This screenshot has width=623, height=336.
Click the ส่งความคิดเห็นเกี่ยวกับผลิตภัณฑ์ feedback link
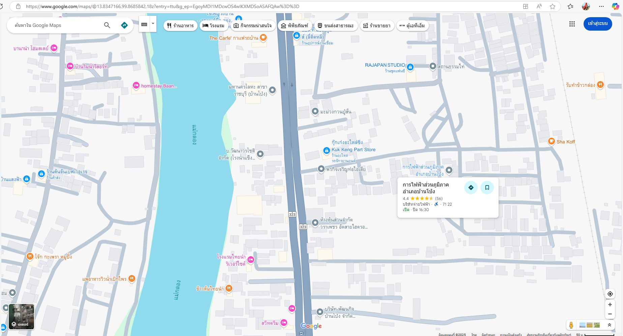(549, 334)
